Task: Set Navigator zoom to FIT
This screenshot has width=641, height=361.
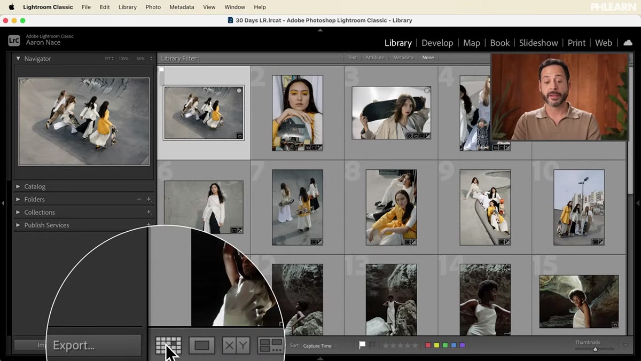Action: tap(108, 59)
